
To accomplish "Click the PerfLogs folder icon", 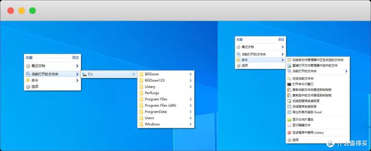I will pos(141,93).
